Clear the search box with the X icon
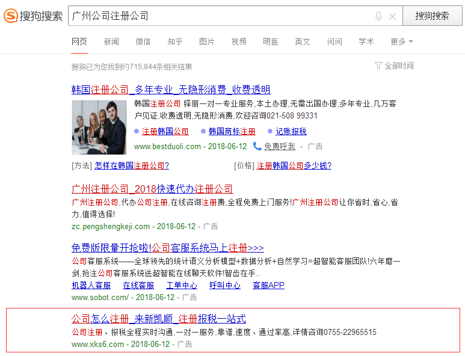 click(392, 16)
